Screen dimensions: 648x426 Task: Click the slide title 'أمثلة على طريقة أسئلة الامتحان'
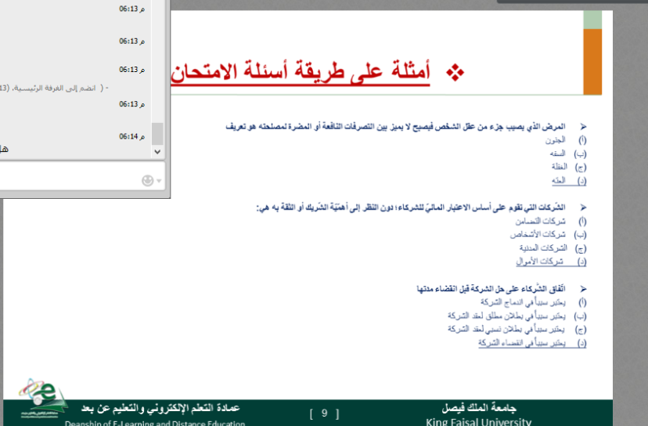pyautogui.click(x=301, y=72)
